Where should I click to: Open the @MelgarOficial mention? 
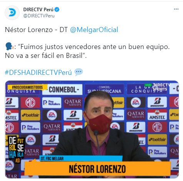94,30
